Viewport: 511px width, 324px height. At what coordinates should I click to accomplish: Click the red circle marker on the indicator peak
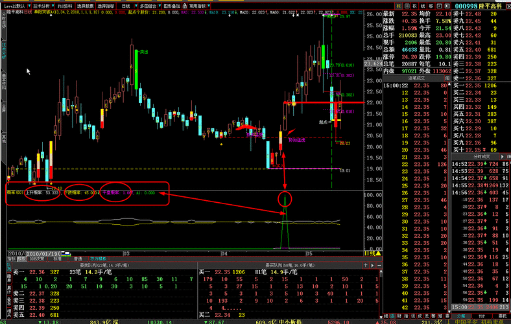pos(284,198)
